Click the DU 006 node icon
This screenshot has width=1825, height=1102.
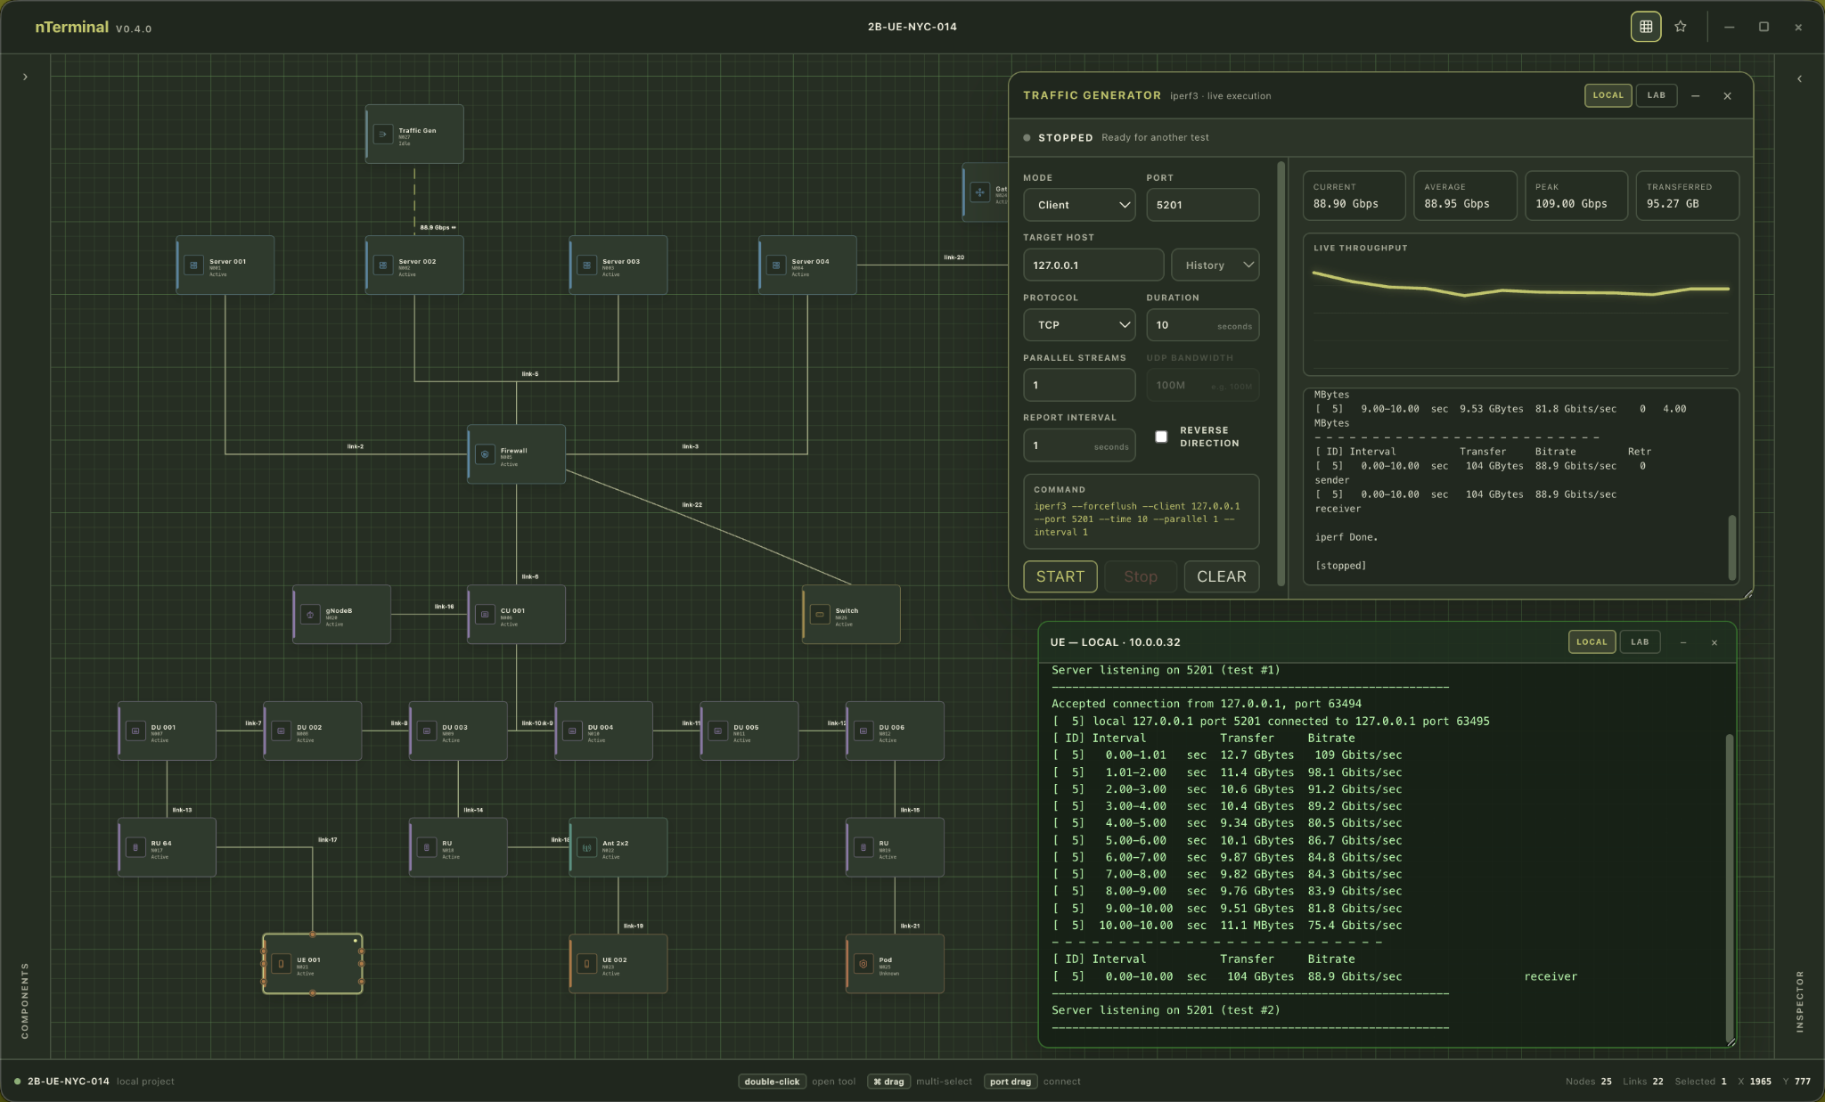coord(863,731)
